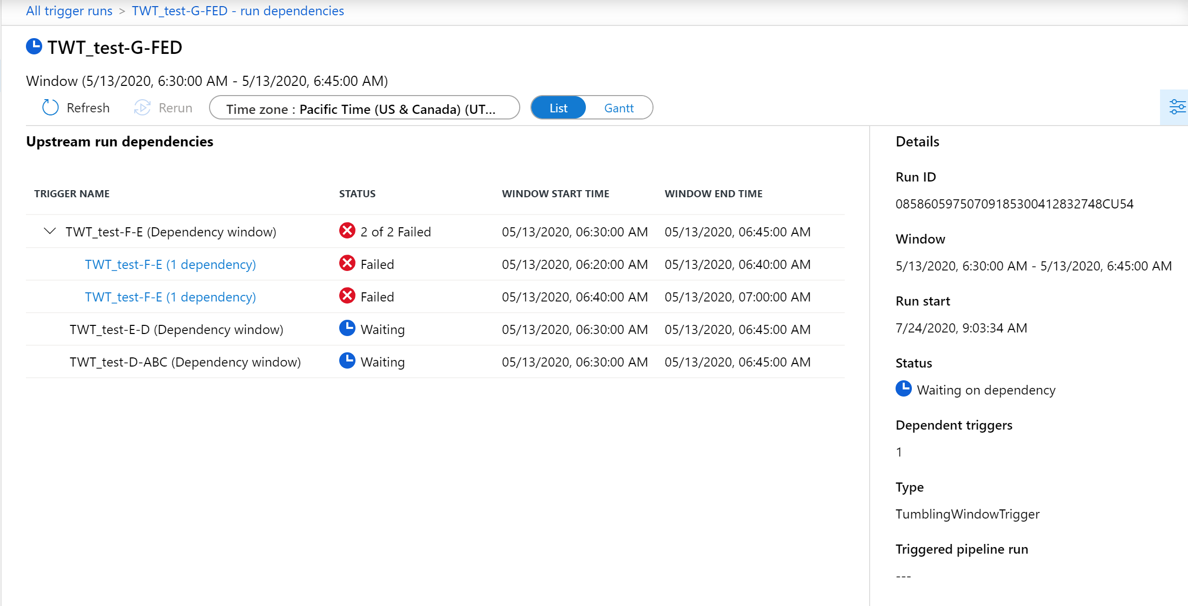Click the Waiting status icon for TWT_test-D-ABC
Viewport: 1188px width, 606px height.
point(346,361)
